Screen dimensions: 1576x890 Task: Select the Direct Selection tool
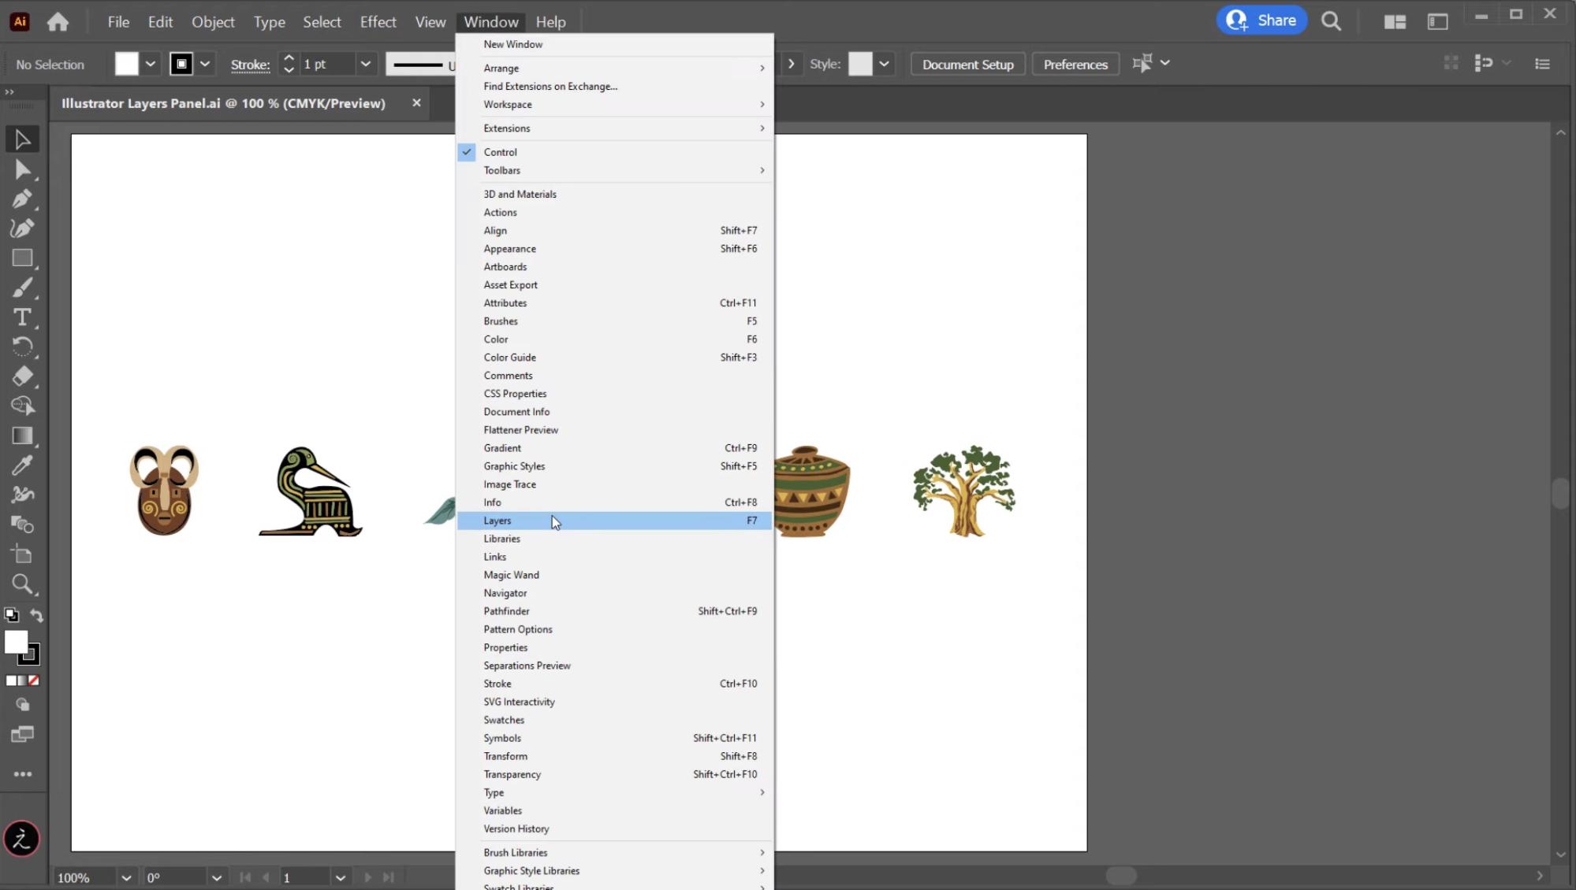pyautogui.click(x=23, y=169)
